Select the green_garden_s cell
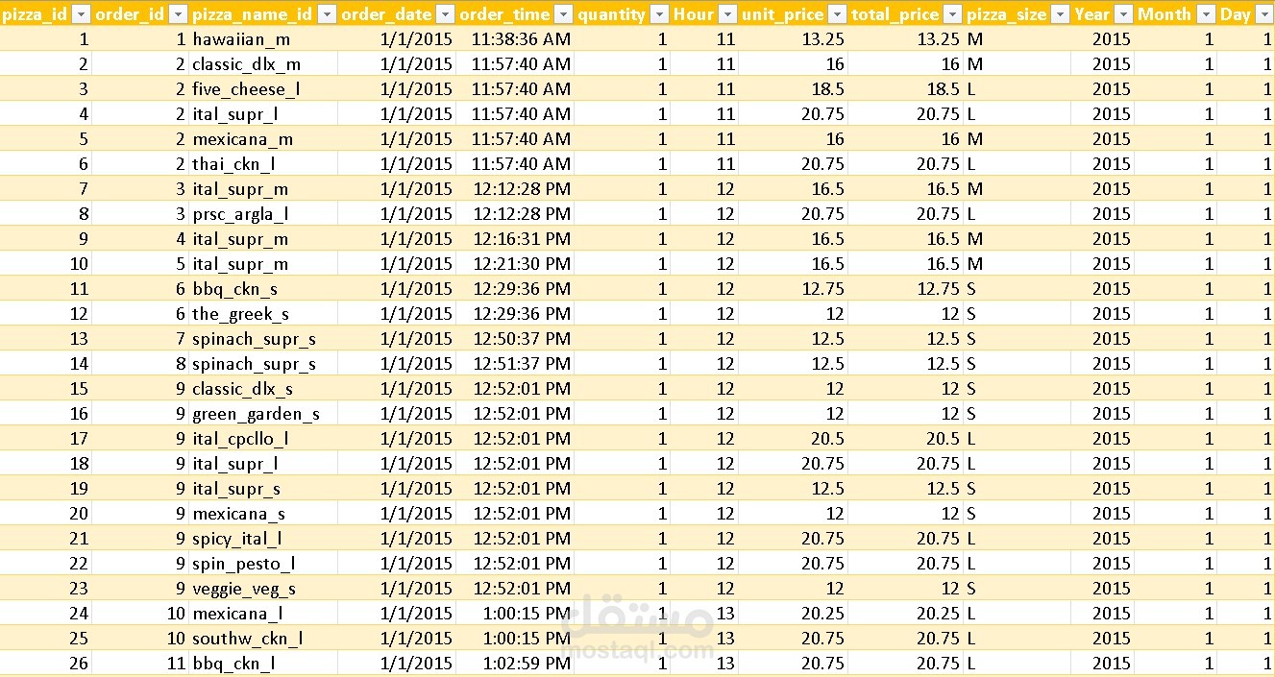The height and width of the screenshot is (677, 1275). click(x=256, y=414)
